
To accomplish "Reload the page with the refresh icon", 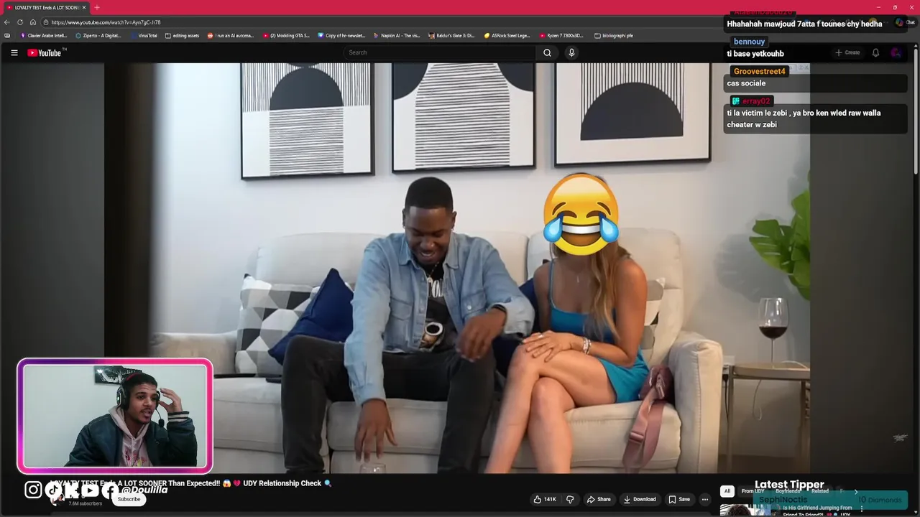I will 20,22.
